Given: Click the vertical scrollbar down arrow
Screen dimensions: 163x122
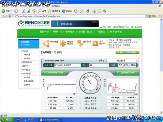Looking at the screenshot, I should [161, 112].
